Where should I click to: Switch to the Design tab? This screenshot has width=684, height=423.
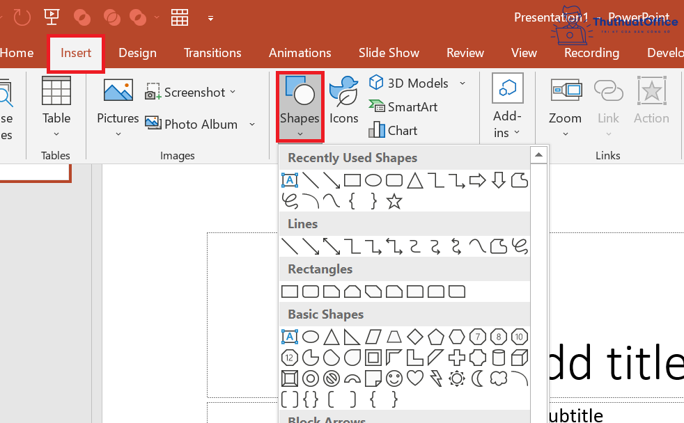(x=137, y=53)
